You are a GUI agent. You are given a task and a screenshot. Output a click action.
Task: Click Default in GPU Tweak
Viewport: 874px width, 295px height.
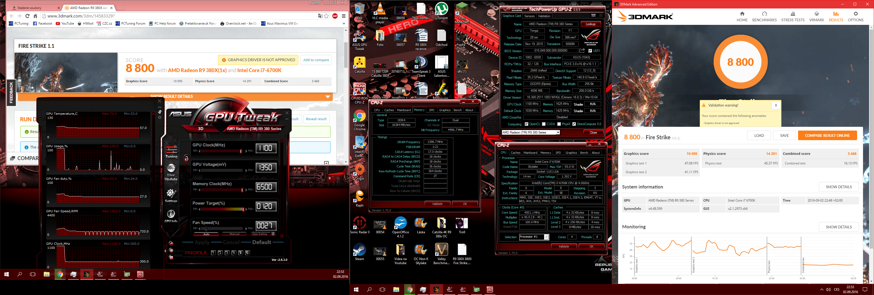tap(262, 242)
